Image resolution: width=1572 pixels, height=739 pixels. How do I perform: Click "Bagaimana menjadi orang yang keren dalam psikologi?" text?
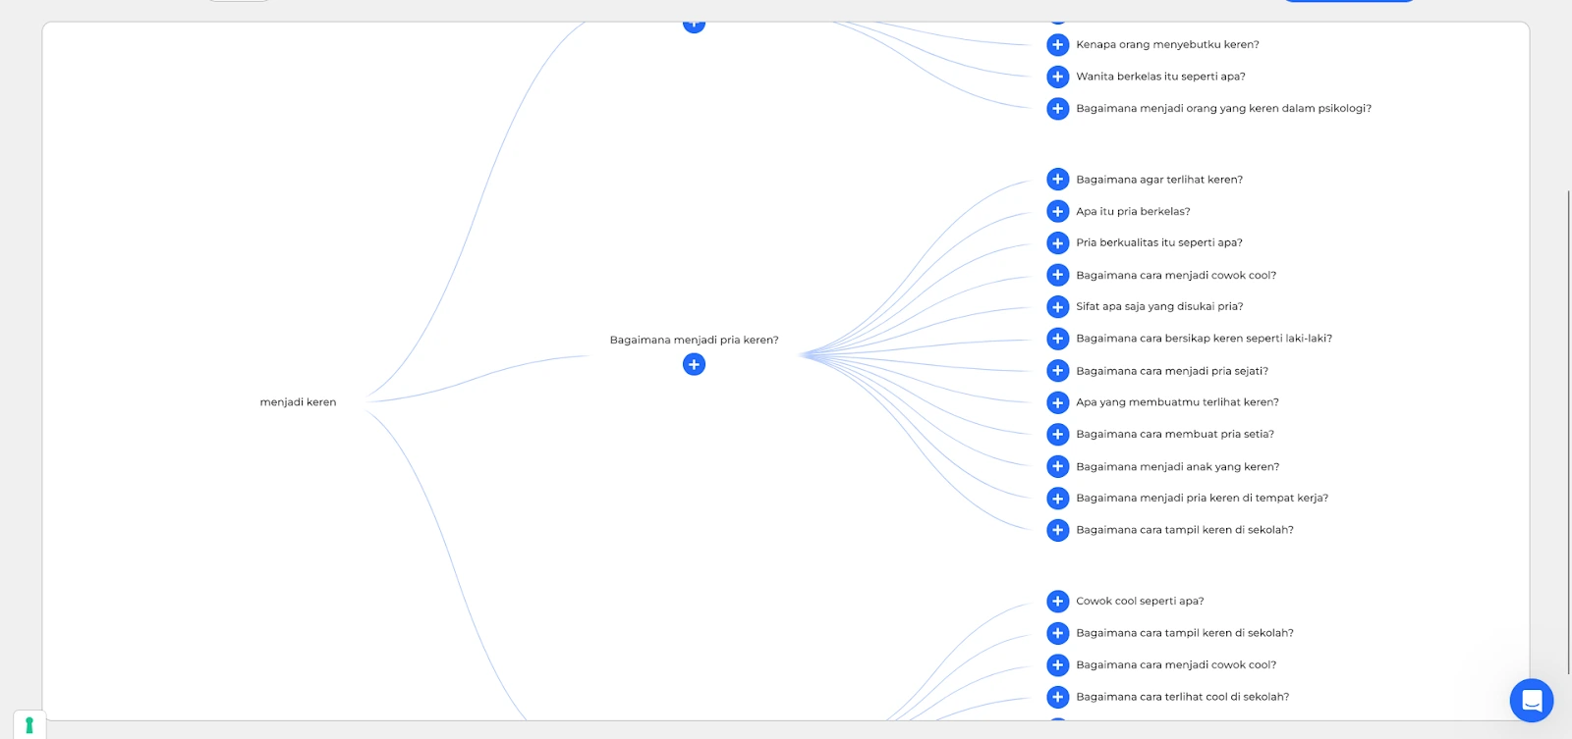(1223, 109)
